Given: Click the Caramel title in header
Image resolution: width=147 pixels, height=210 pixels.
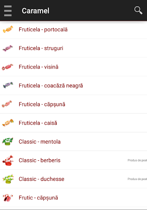Looking at the screenshot, I should click(x=36, y=11).
